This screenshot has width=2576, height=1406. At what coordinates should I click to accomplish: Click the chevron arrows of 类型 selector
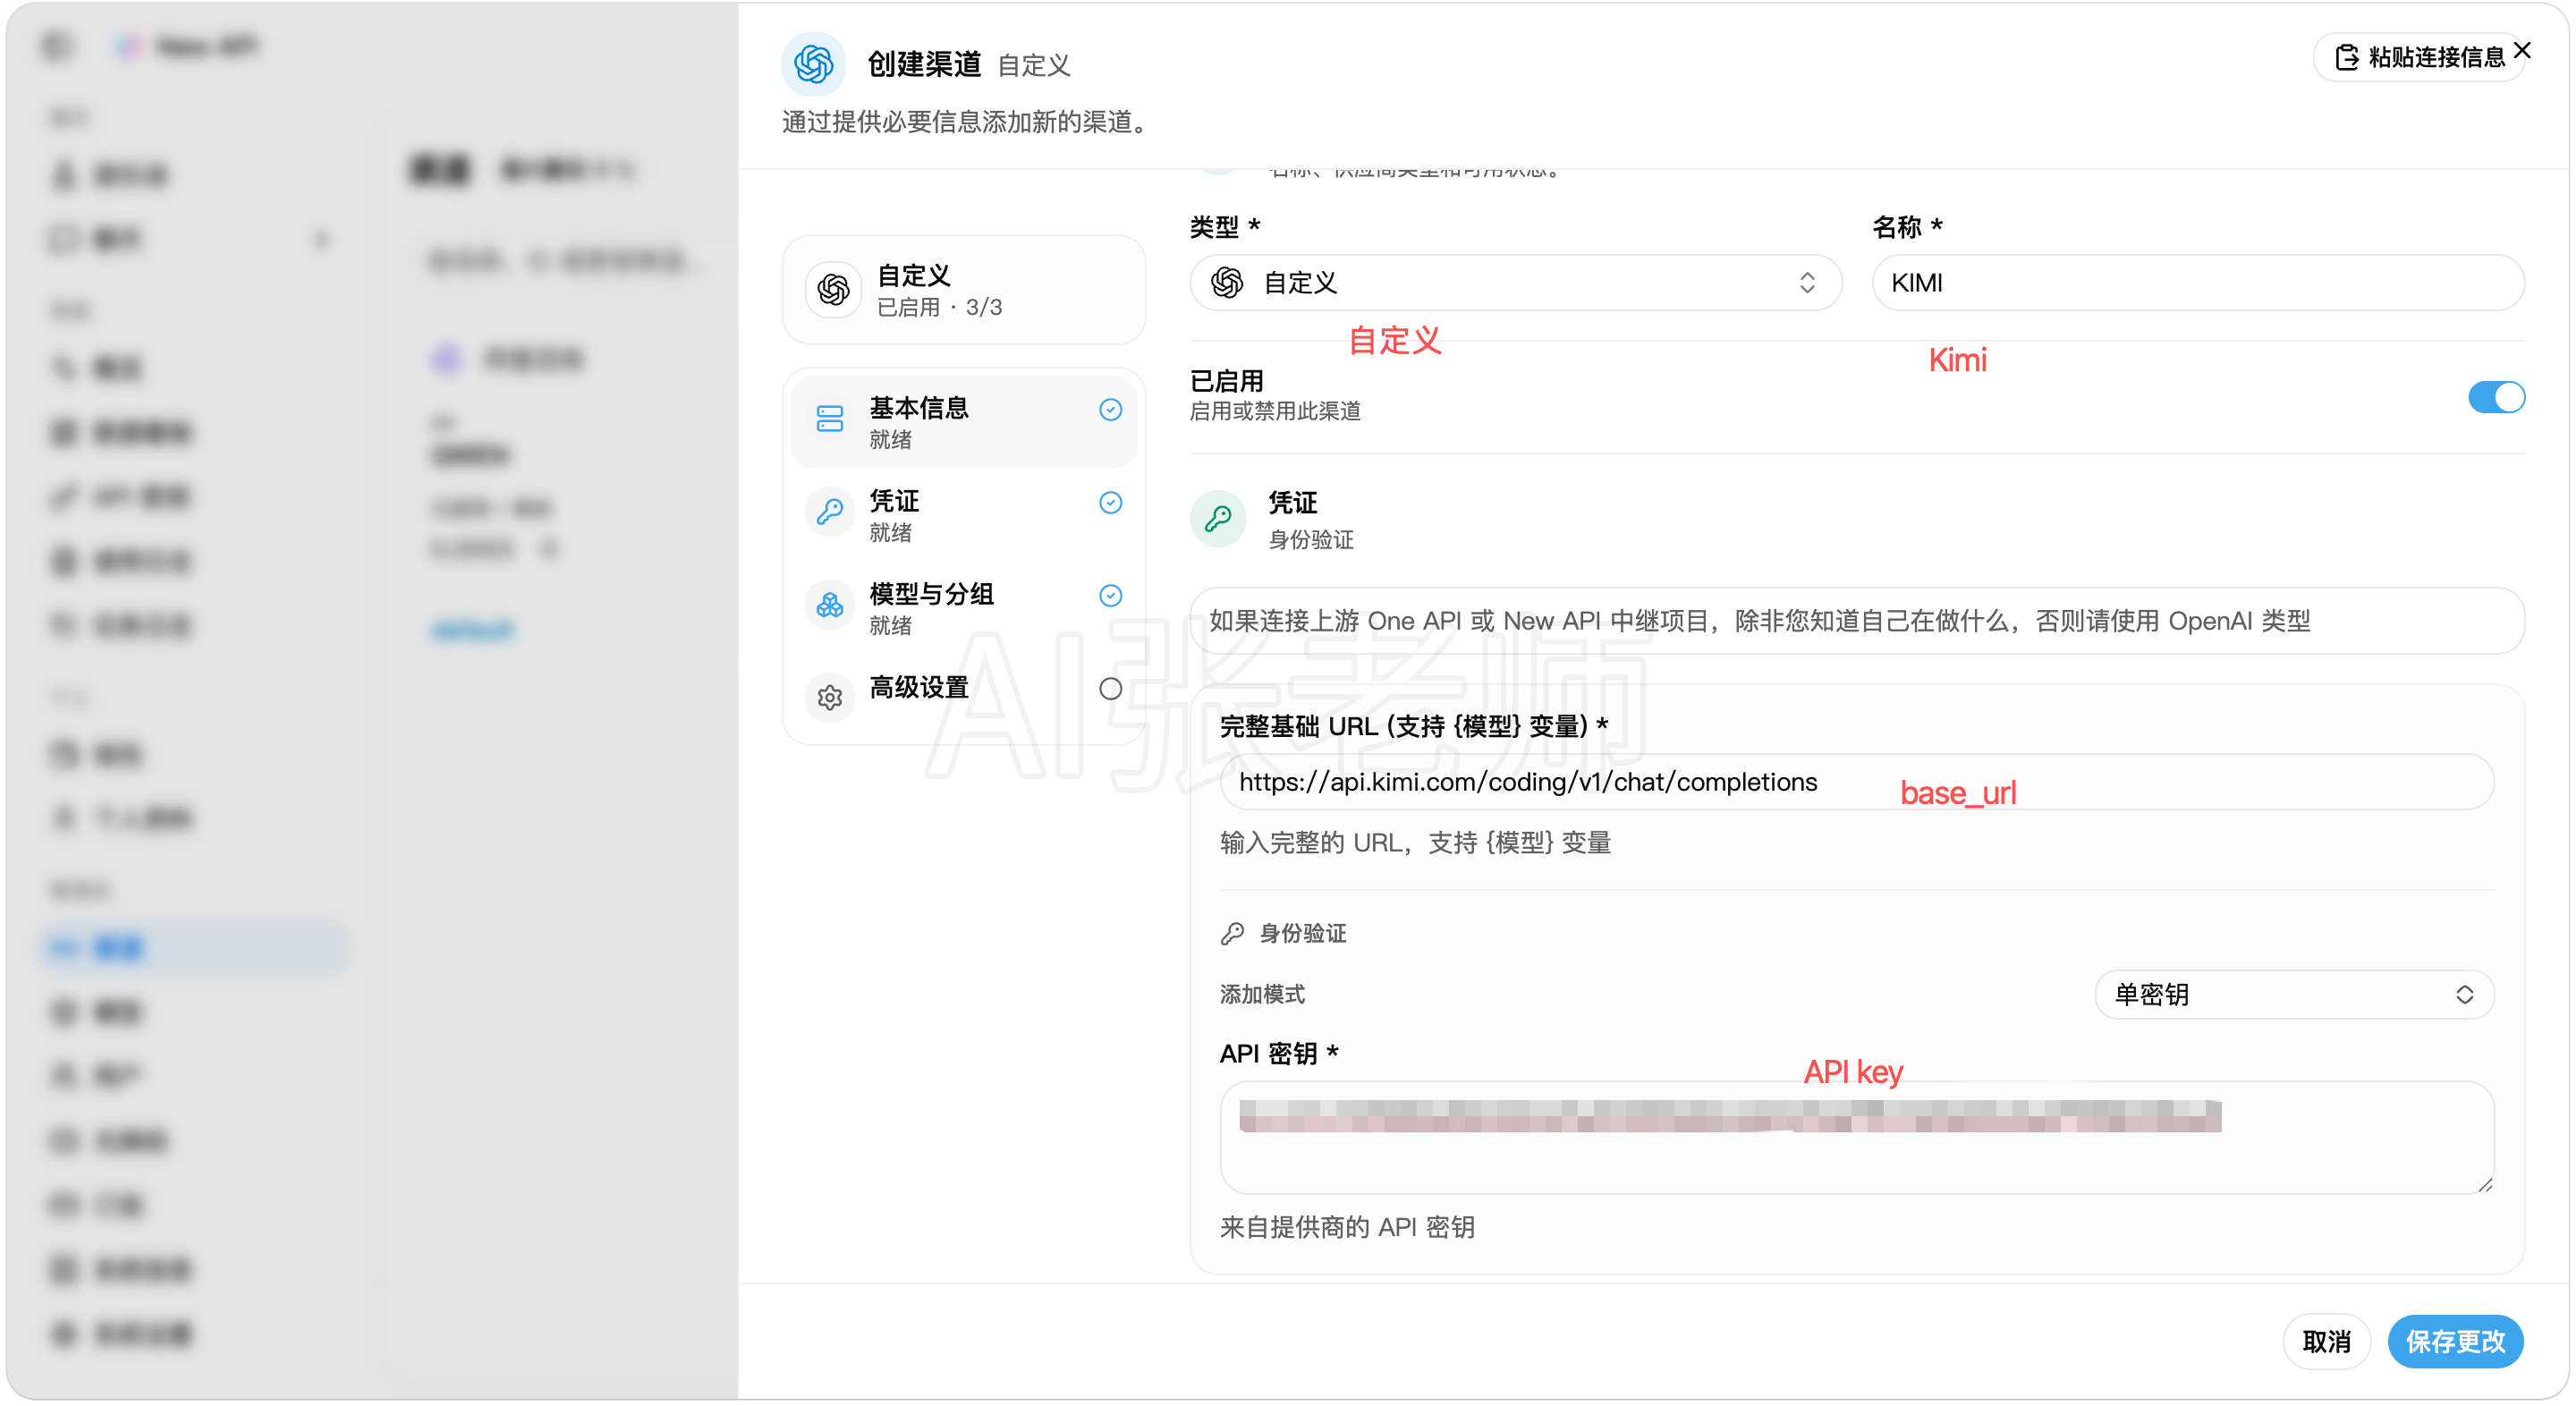coord(1807,283)
